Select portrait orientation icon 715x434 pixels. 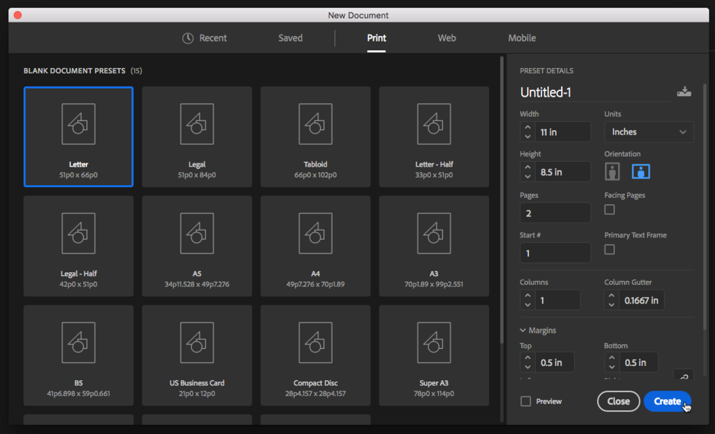pyautogui.click(x=612, y=171)
